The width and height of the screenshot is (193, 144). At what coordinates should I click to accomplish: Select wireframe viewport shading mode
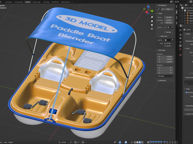[135, 142]
